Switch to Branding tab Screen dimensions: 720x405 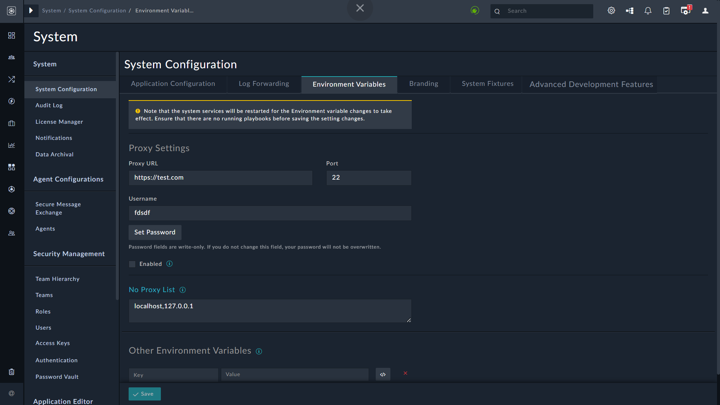[x=424, y=84]
